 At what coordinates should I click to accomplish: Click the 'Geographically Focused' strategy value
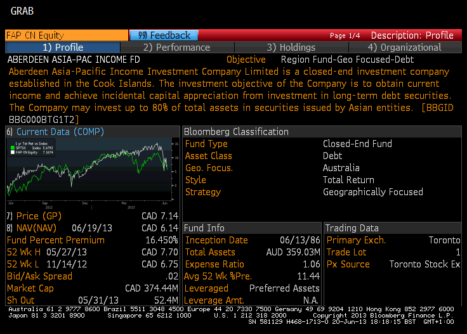(x=373, y=192)
